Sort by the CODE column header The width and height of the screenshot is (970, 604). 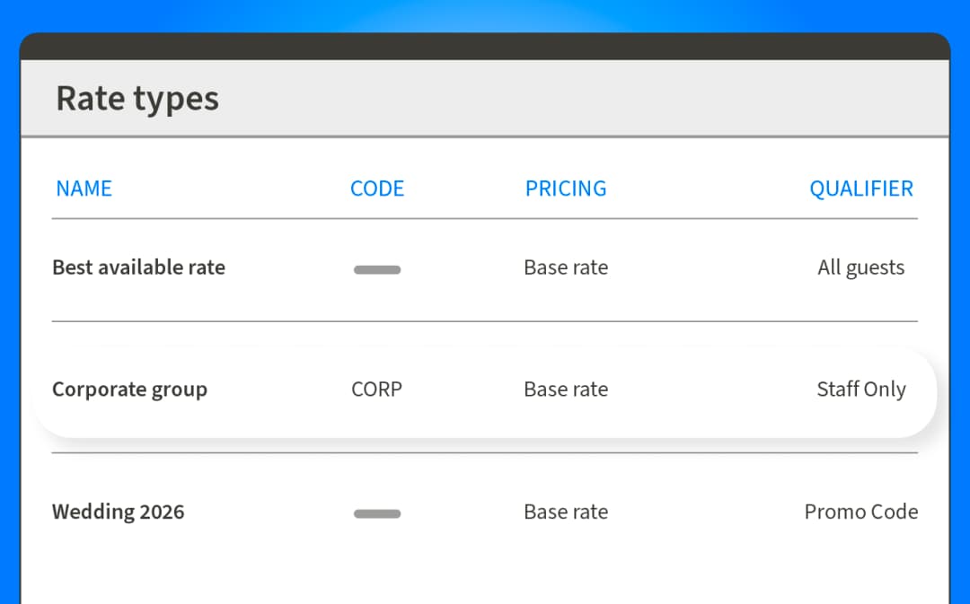point(377,188)
